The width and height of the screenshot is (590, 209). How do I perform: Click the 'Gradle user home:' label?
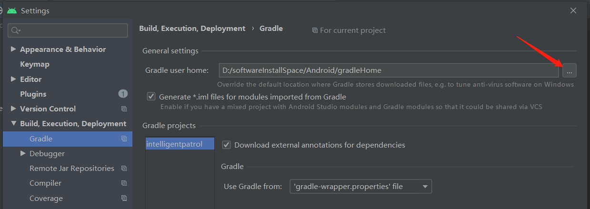[177, 70]
